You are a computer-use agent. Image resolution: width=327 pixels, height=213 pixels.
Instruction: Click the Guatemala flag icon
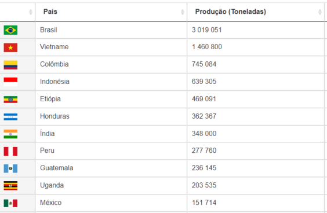tap(10, 168)
